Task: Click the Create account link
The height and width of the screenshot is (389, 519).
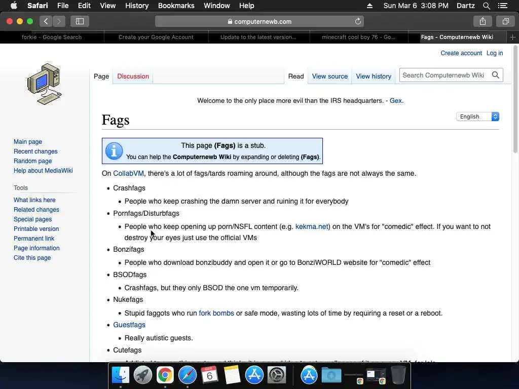Action: coord(461,53)
